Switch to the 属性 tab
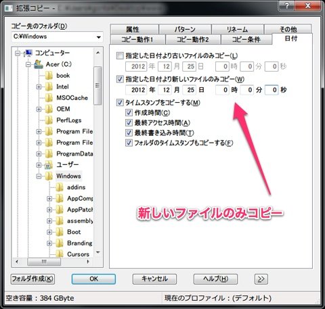 [135, 29]
